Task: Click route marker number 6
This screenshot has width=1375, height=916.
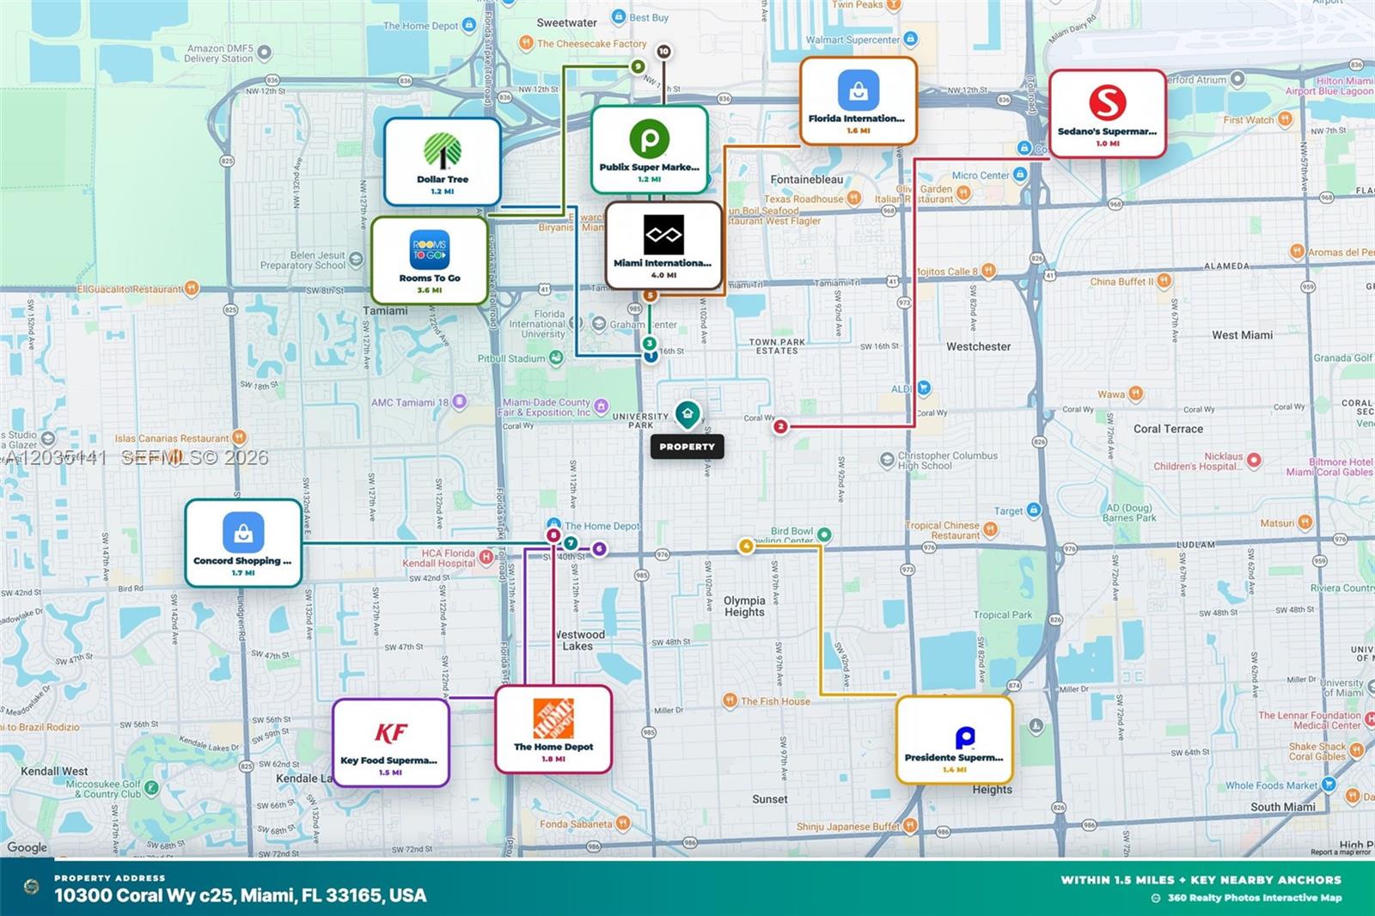Action: tap(599, 548)
